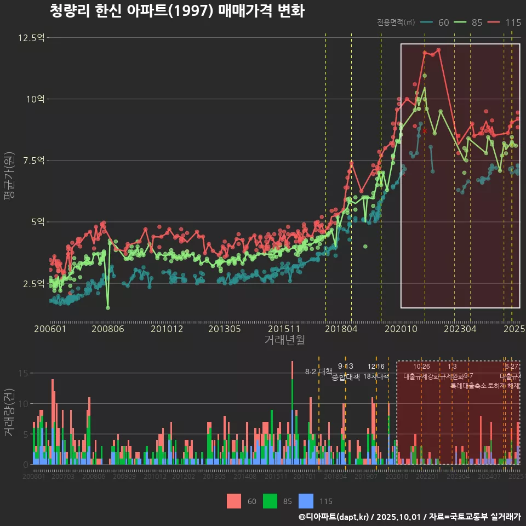Click the 10·26 대출규제강화 annotation

pyautogui.click(x=421, y=371)
